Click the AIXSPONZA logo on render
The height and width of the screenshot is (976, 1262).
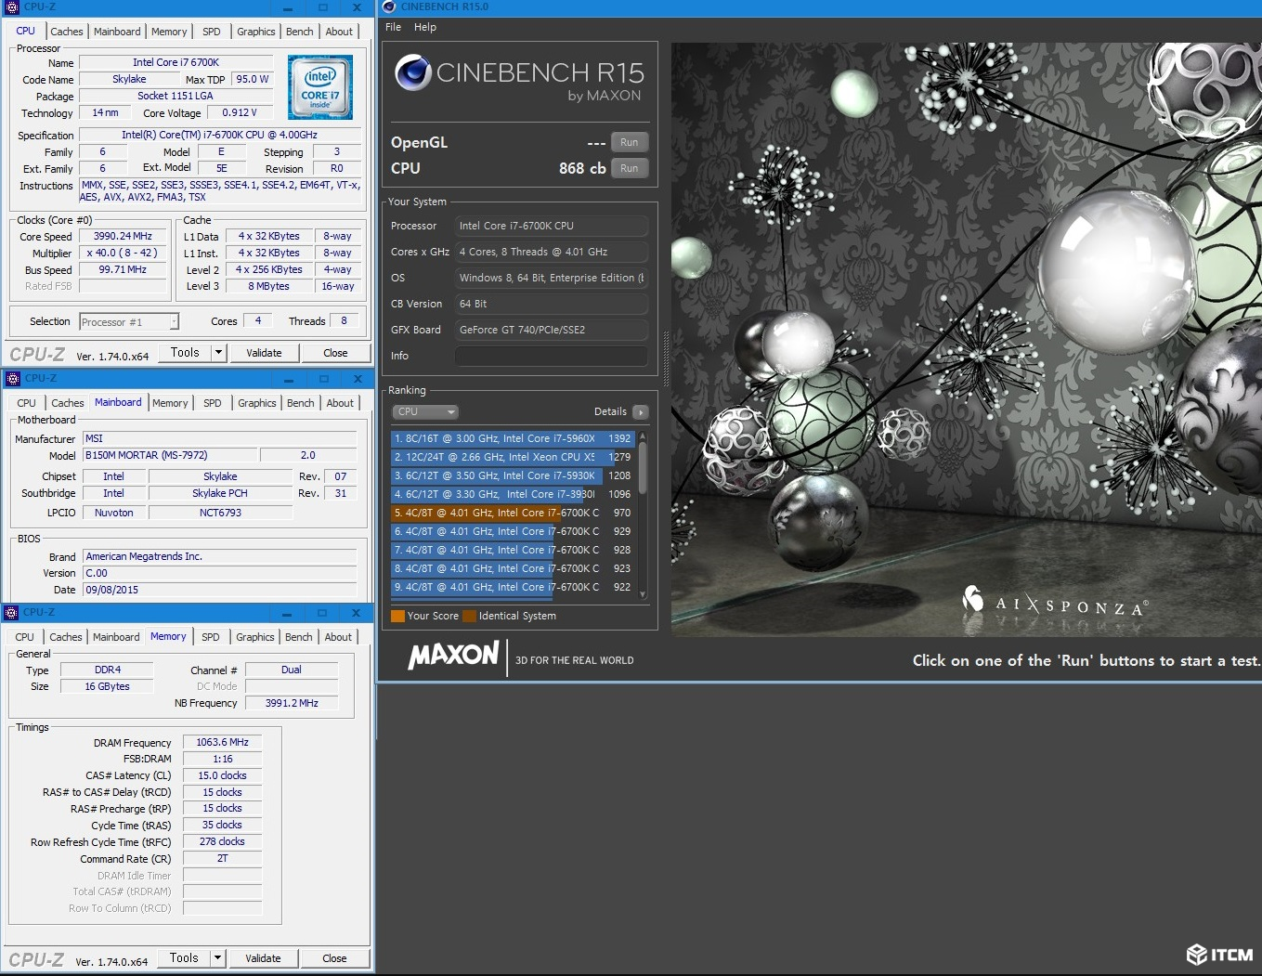coord(1056,602)
